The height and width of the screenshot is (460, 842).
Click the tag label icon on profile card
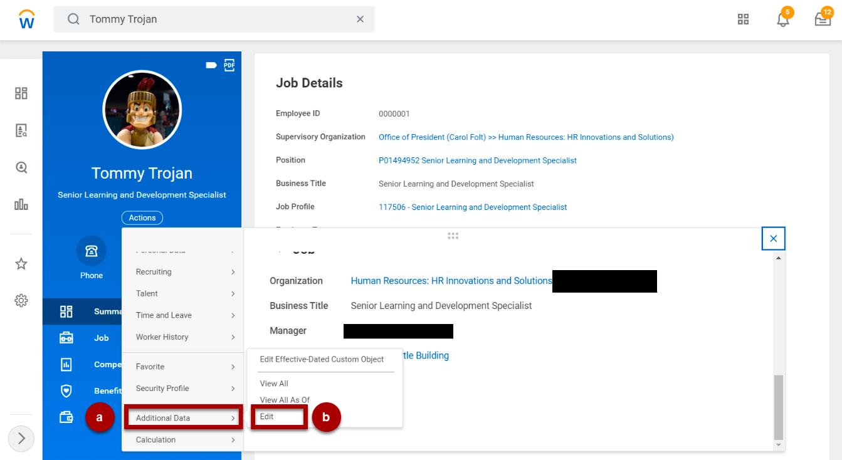211,65
